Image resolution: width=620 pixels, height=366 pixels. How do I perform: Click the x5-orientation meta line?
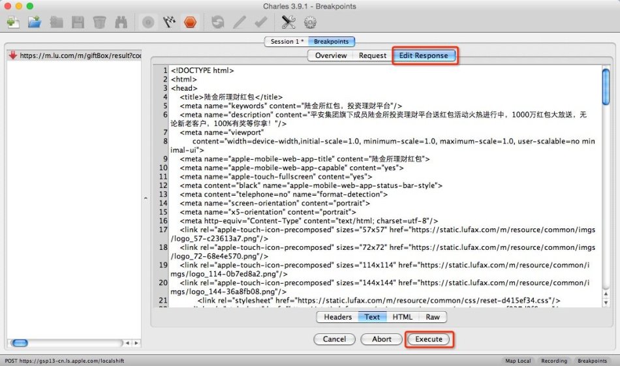(268, 212)
